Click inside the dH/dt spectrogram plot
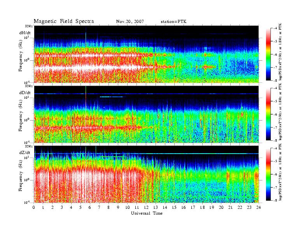The image size is (308, 238). click(x=147, y=54)
